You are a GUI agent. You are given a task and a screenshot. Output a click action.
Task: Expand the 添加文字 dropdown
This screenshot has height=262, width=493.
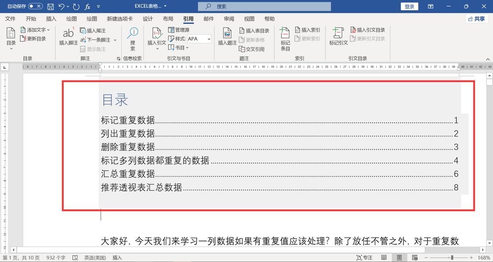point(48,30)
